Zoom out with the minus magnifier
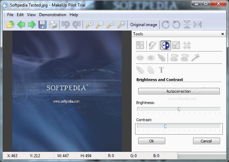This screenshot has height=162, width=229. tap(100, 25)
